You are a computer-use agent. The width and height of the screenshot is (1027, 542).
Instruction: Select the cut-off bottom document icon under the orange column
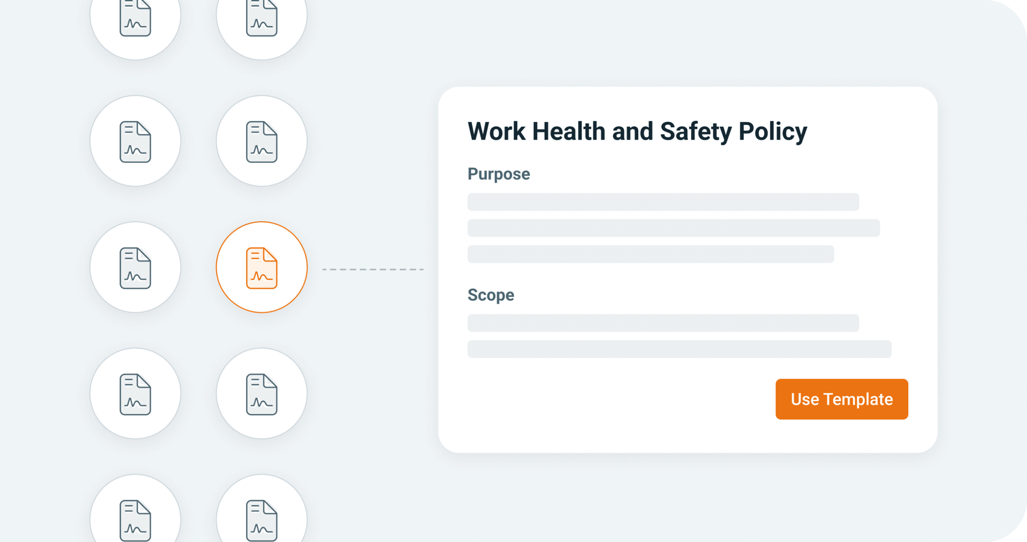[x=262, y=510]
